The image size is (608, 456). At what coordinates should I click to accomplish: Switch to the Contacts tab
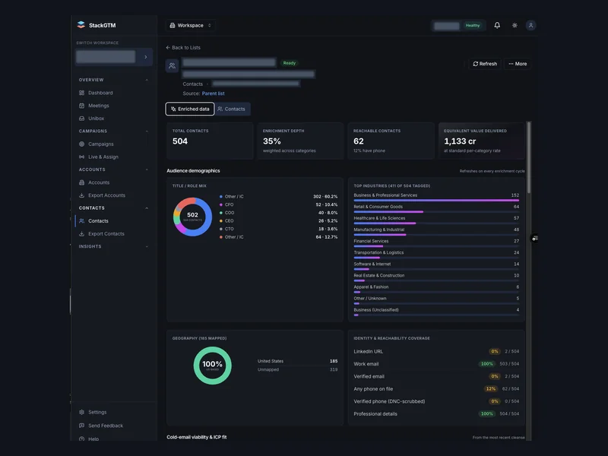(x=232, y=109)
